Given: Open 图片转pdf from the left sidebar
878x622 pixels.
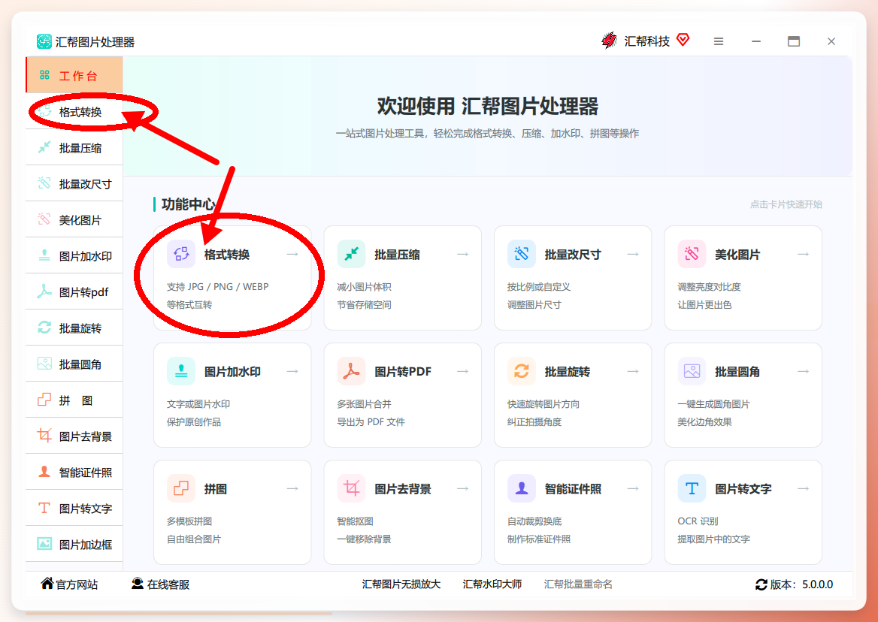Looking at the screenshot, I should tap(74, 292).
